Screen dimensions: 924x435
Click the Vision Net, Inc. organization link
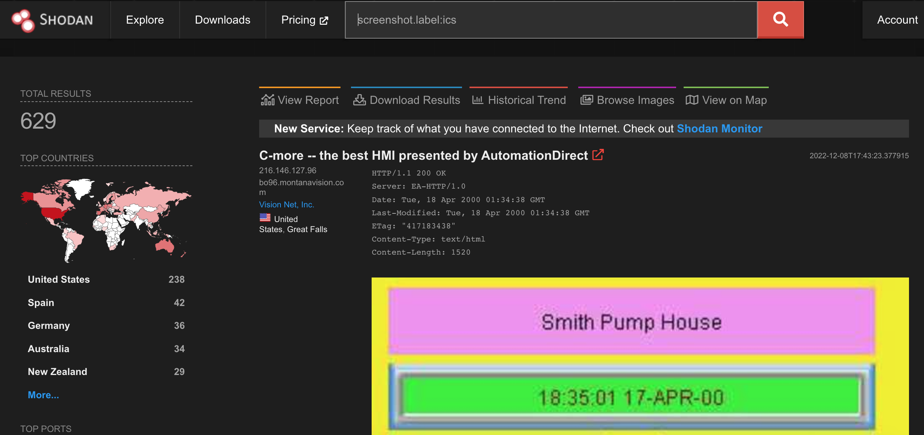point(286,205)
